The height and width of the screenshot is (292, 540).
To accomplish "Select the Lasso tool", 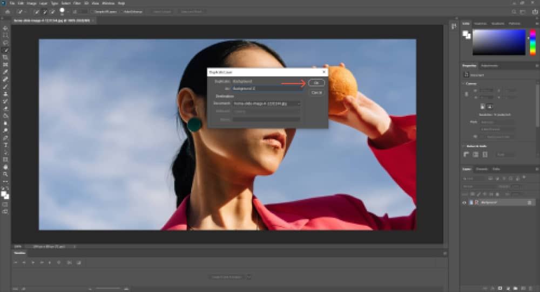I will tap(5, 43).
